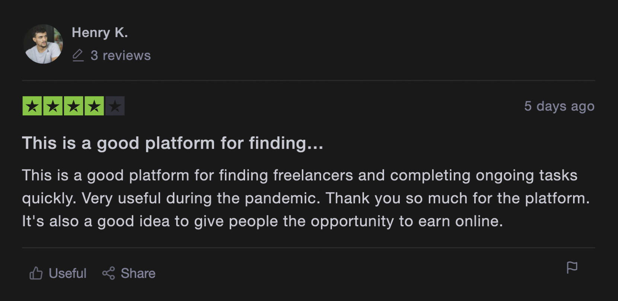618x301 pixels.
Task: Click the first green star
Action: 32,106
